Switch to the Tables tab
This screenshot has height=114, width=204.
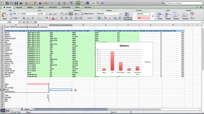(30, 7)
